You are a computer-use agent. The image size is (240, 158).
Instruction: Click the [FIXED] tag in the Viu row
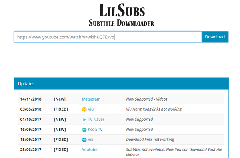[61, 109]
